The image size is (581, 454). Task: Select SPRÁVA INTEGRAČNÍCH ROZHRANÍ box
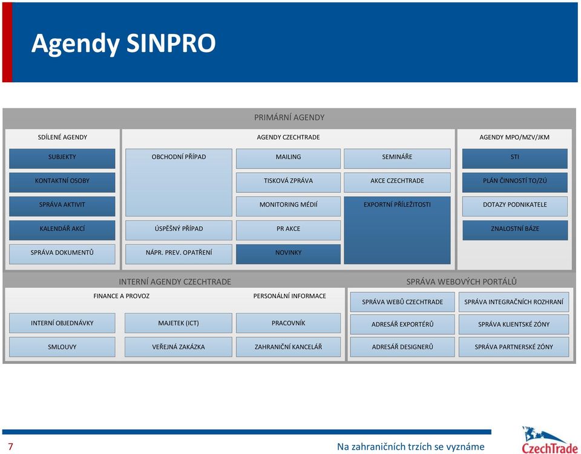[514, 302]
